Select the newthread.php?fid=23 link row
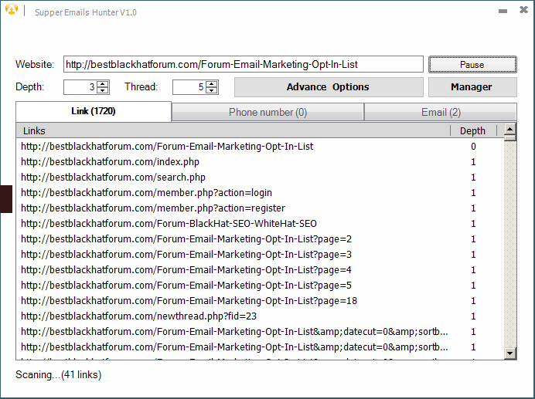535x399 pixels. pyautogui.click(x=260, y=316)
